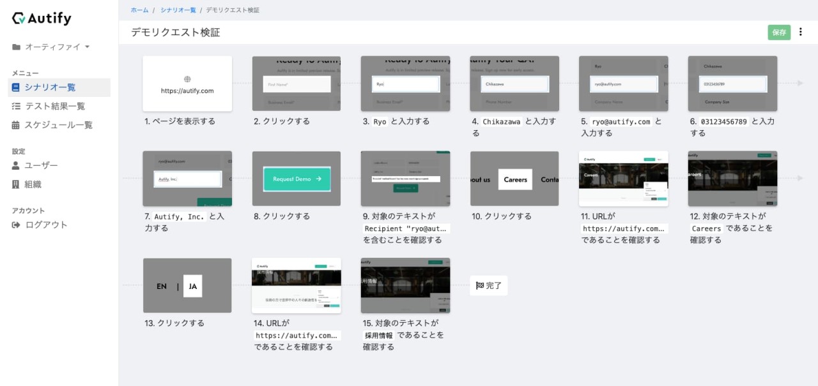Screen dimensions: 818x386
Task: Open step 6 03123456789 input thumbnail
Action: 732,84
